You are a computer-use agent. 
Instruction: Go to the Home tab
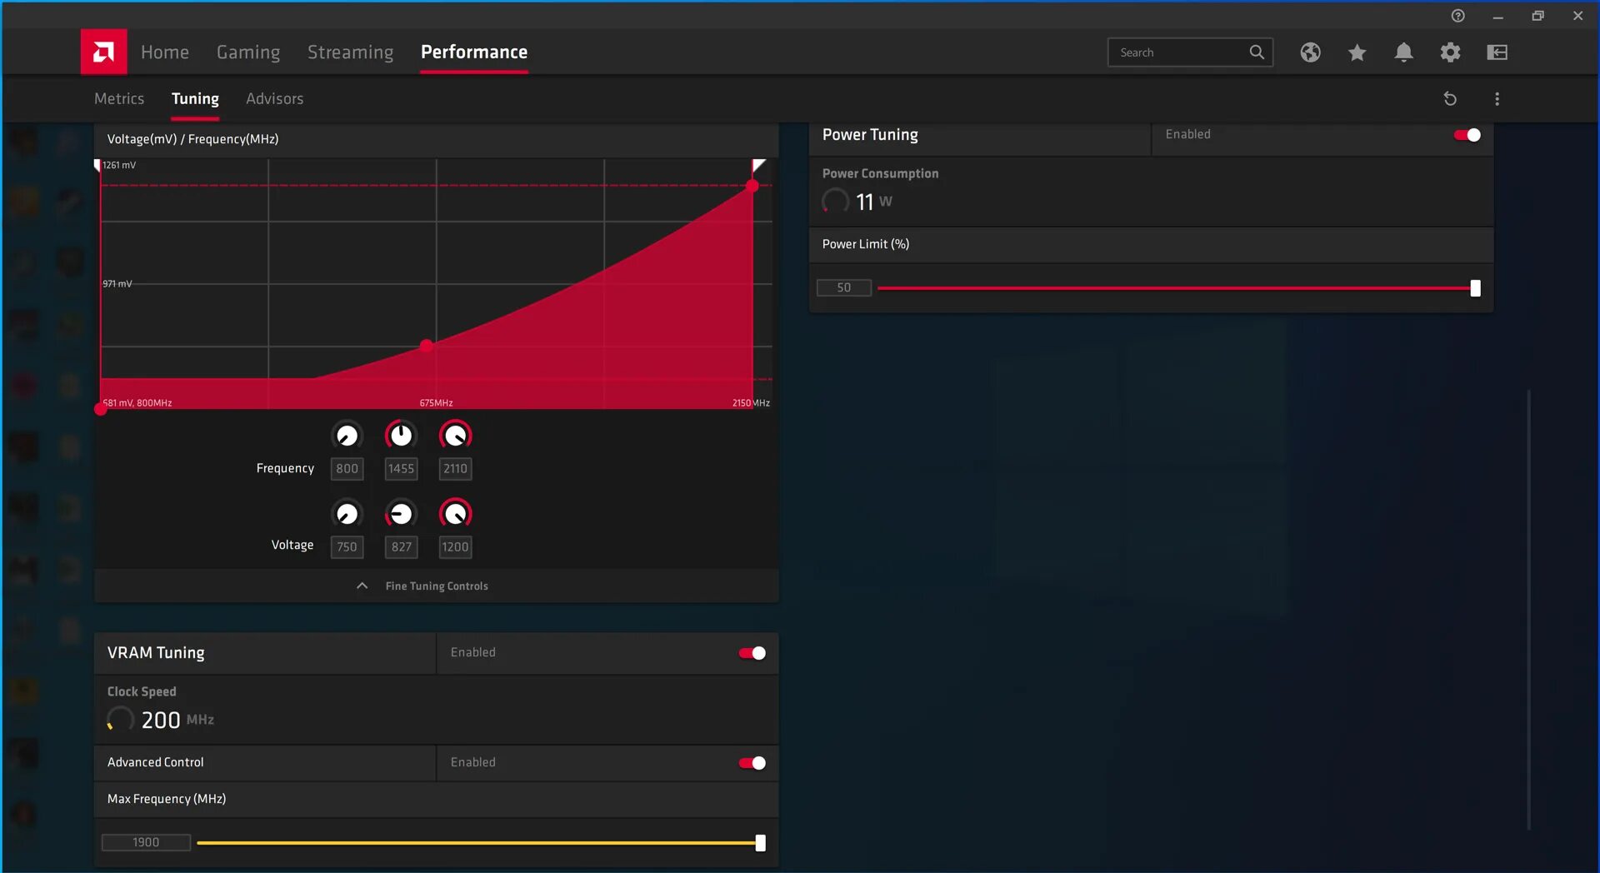click(x=165, y=52)
